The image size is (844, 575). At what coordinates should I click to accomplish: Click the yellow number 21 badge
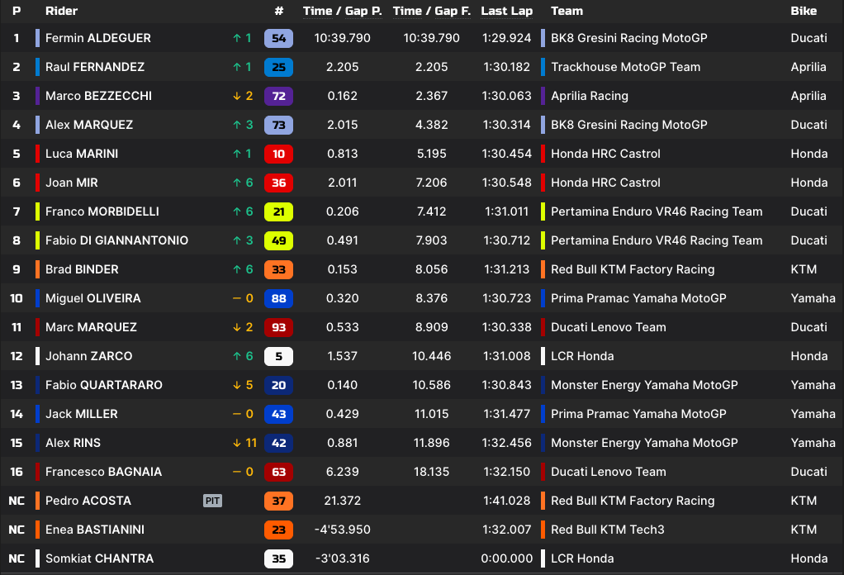(278, 211)
